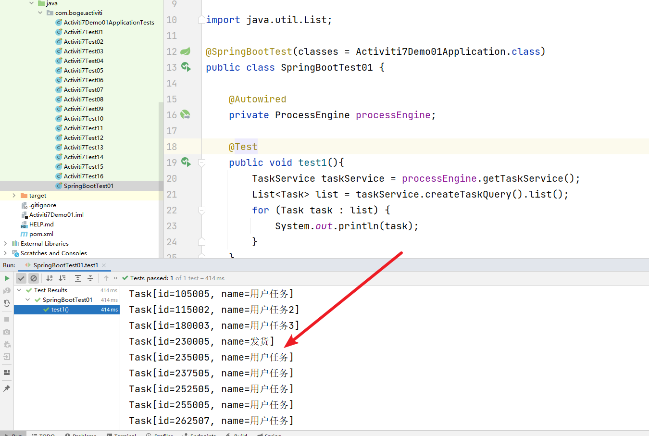
Task: Click getTaskService() call on line 20
Action: tap(528, 178)
